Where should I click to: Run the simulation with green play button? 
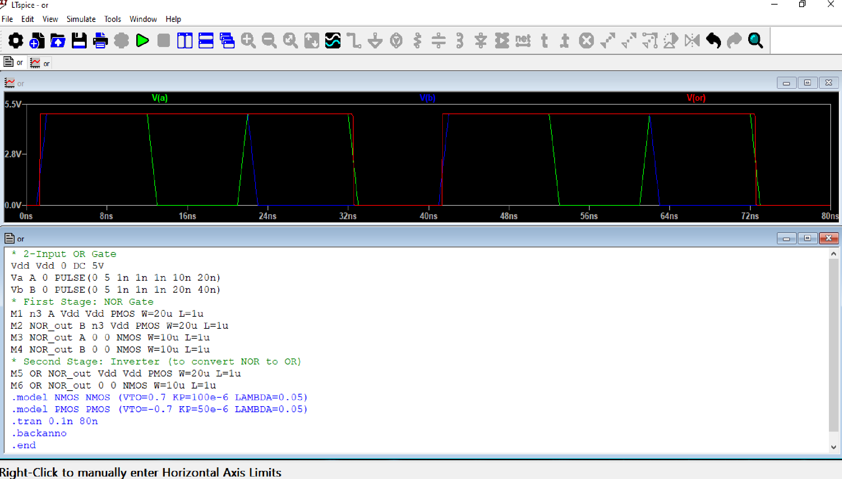(x=142, y=41)
